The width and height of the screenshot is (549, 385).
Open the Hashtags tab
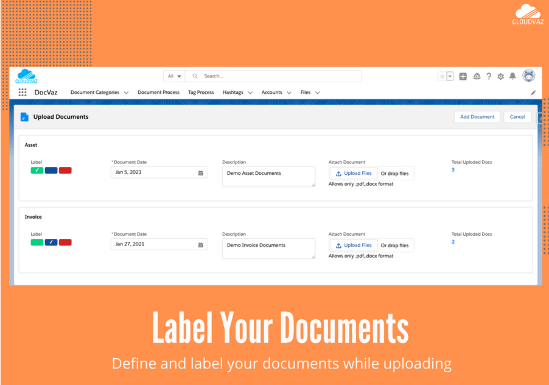tap(233, 93)
